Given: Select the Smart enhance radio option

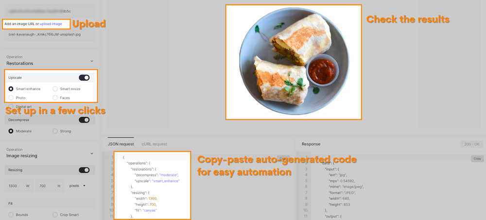Looking at the screenshot, I should (x=11, y=89).
